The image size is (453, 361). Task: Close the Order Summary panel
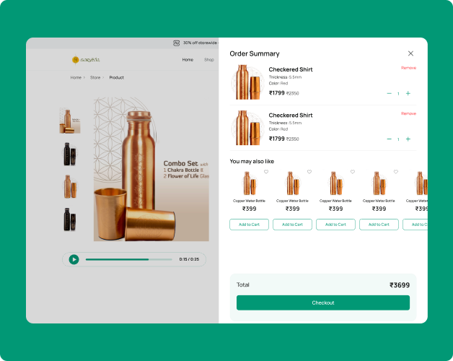410,53
